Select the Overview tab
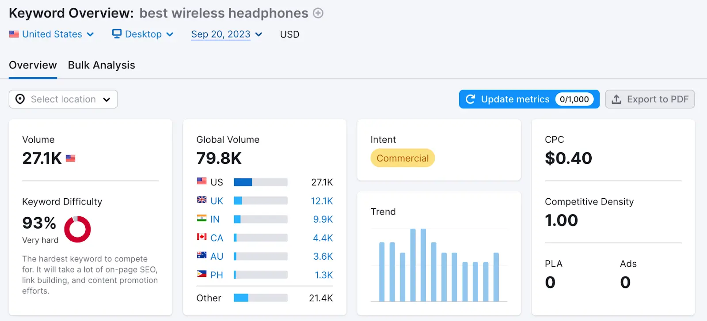This screenshot has width=707, height=321. coord(32,65)
